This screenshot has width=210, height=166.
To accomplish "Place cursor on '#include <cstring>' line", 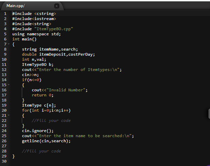I will point(34,14).
